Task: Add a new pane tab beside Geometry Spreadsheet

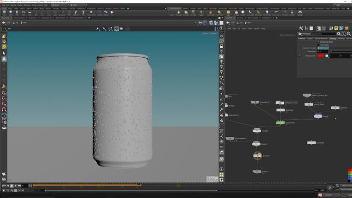Action: click(89, 18)
